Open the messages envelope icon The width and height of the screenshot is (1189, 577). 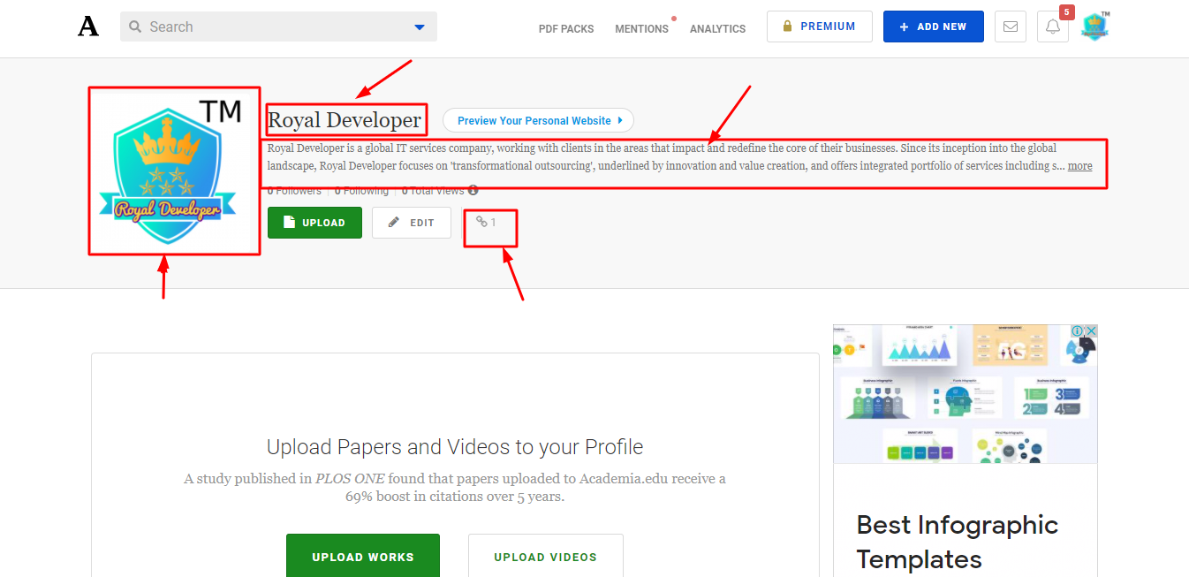tap(1010, 27)
